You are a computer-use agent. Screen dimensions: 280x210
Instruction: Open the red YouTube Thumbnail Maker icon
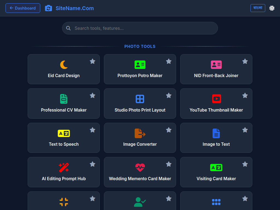(217, 99)
